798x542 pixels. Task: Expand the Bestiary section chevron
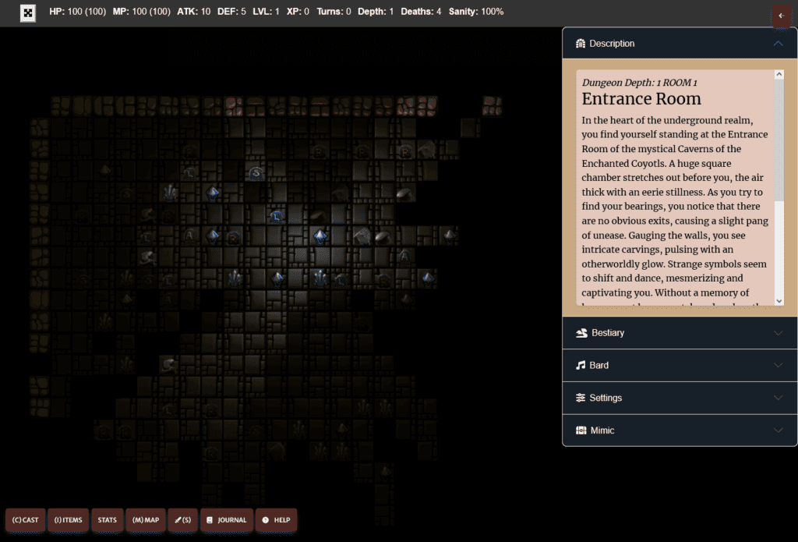tap(778, 332)
